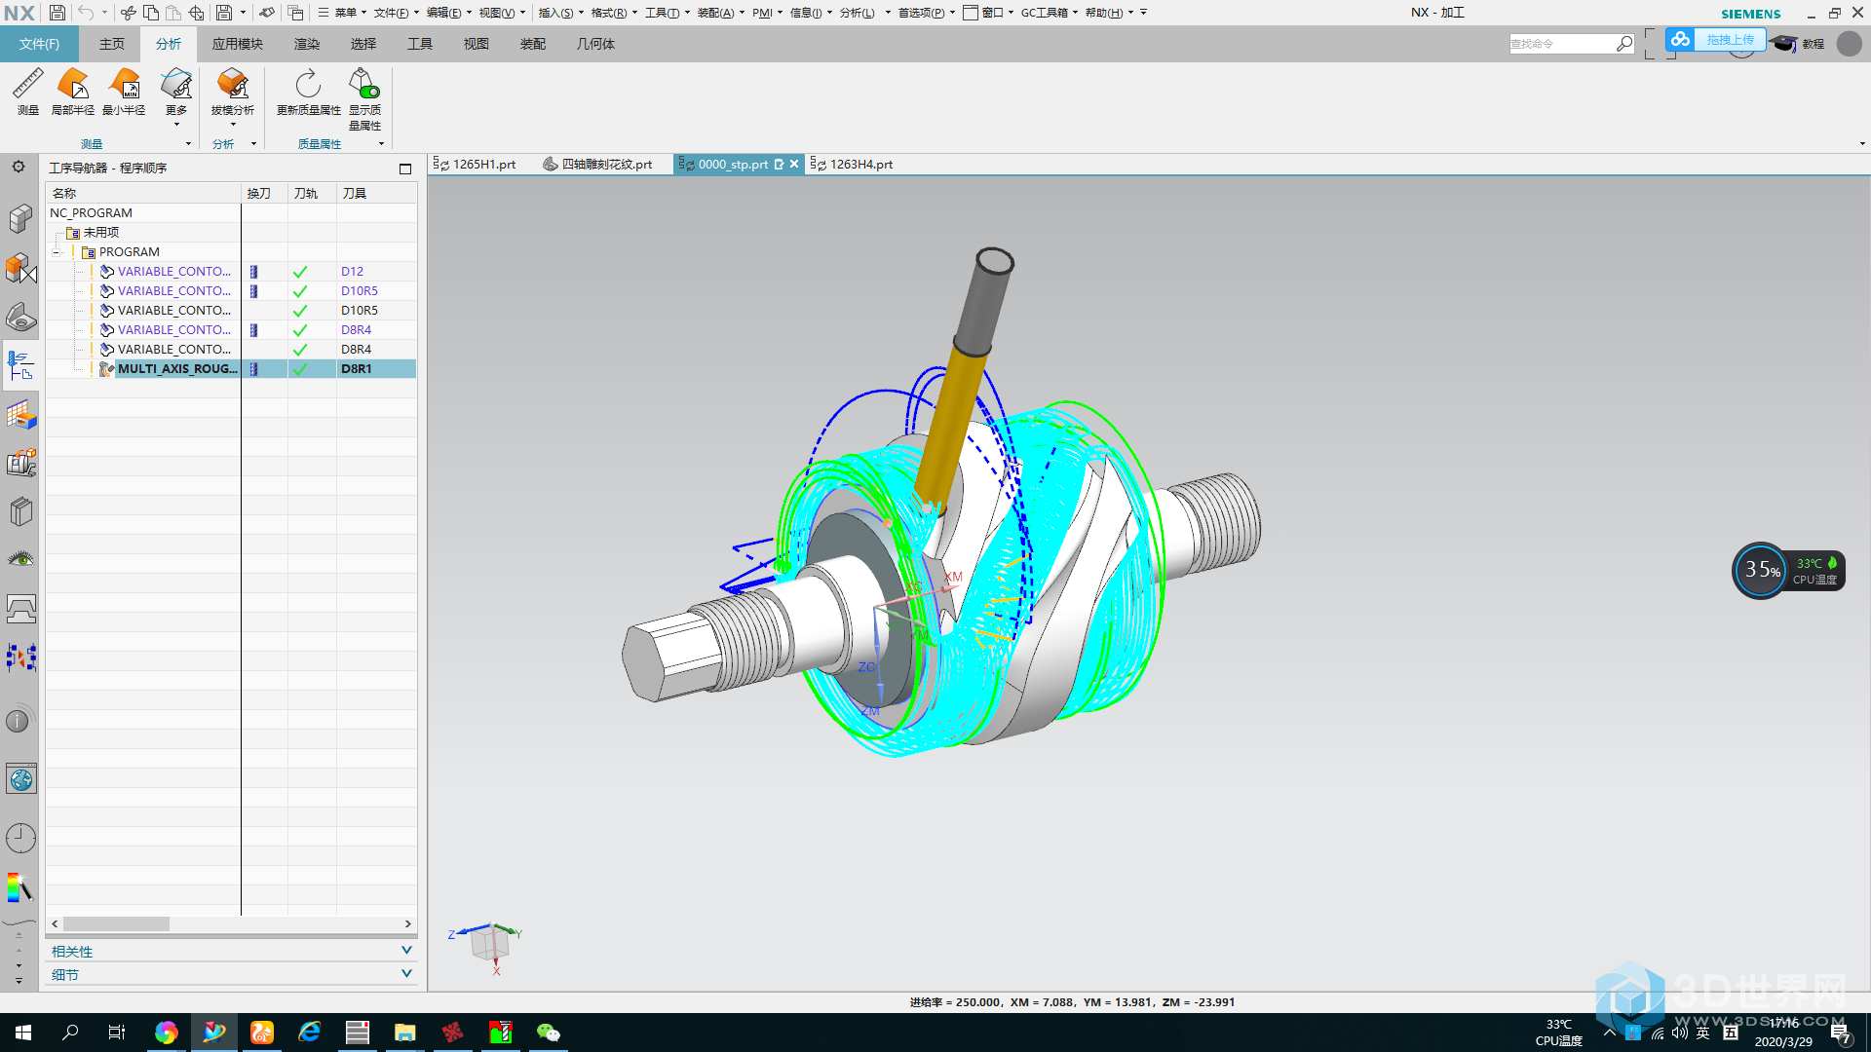
Task: Select the first VARIABLE_CONTO operation with D12 tool
Action: click(232, 272)
